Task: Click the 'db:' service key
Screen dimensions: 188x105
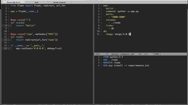Action: [x=105, y=31]
